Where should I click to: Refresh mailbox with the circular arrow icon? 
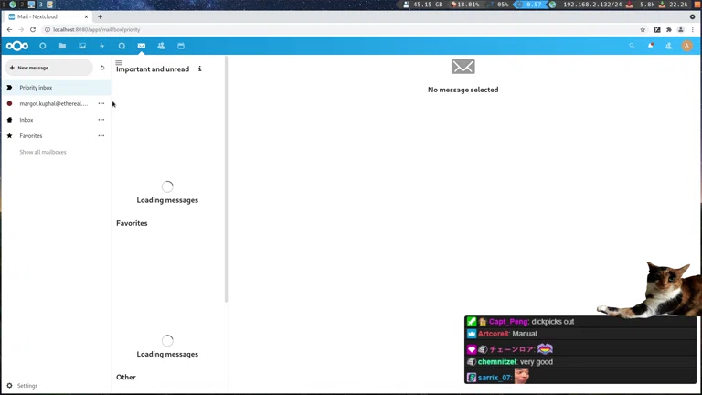click(102, 68)
